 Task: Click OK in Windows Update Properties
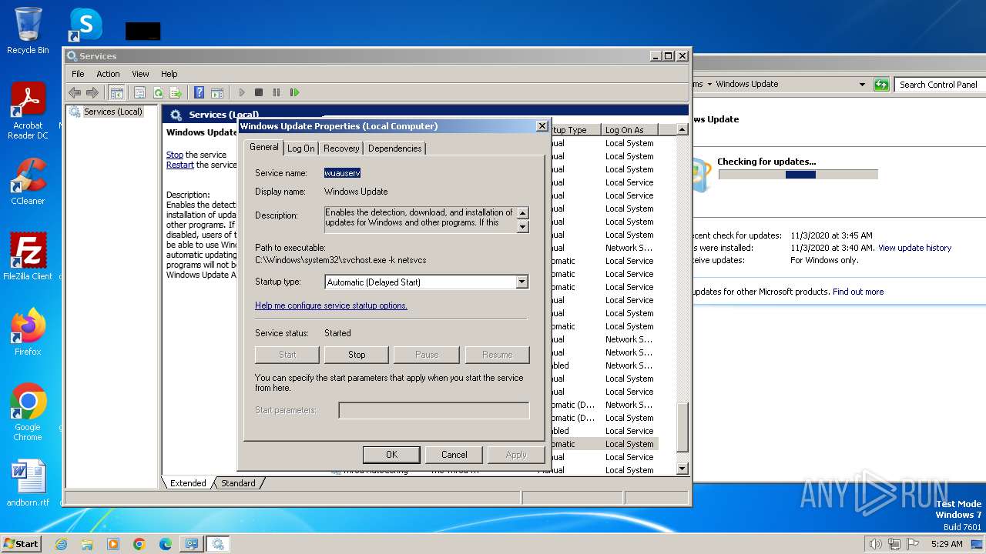[x=391, y=455]
